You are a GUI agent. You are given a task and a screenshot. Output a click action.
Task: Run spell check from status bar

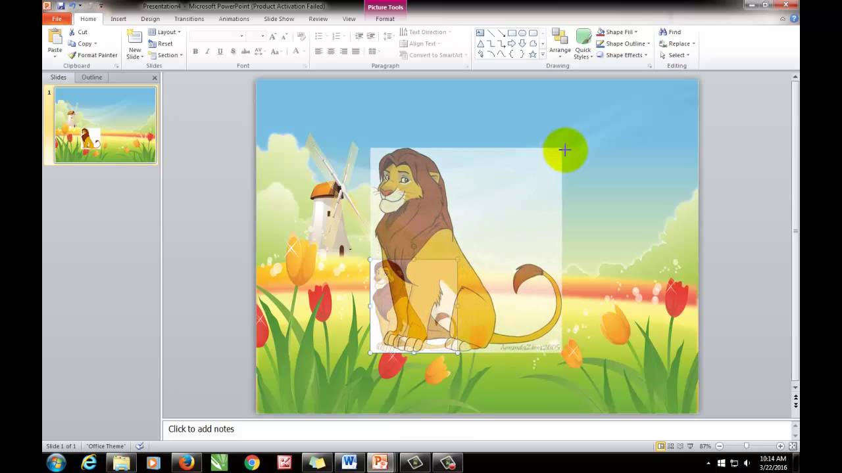click(139, 446)
